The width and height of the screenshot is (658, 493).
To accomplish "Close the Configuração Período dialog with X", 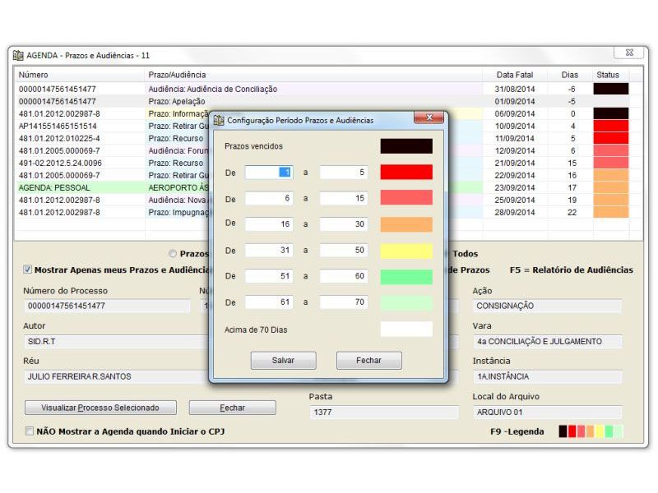I will 429,118.
